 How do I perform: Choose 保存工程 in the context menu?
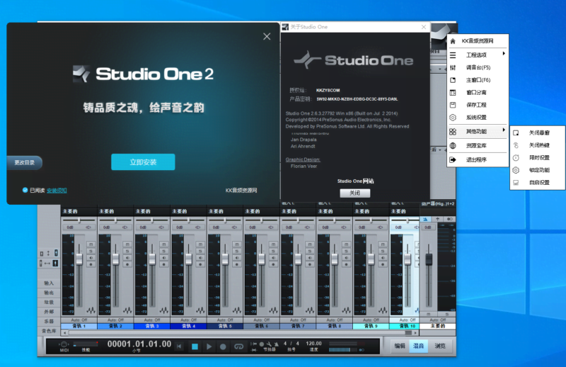point(478,105)
